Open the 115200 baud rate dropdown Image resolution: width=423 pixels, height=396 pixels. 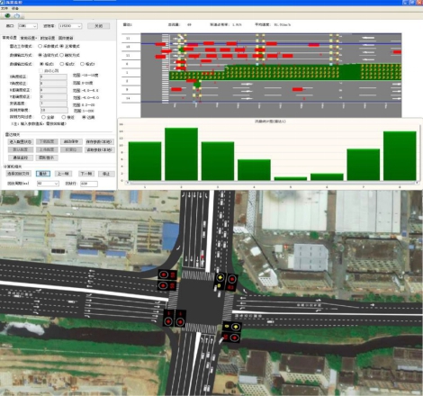pyautogui.click(x=70, y=26)
